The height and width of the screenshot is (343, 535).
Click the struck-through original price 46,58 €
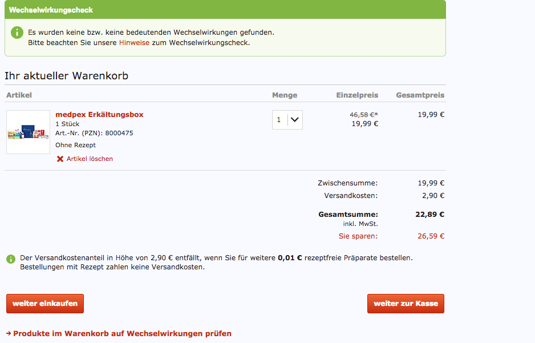pyautogui.click(x=363, y=115)
